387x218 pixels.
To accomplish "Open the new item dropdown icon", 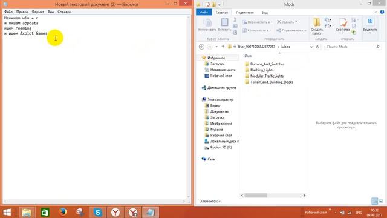I will [x=328, y=20].
